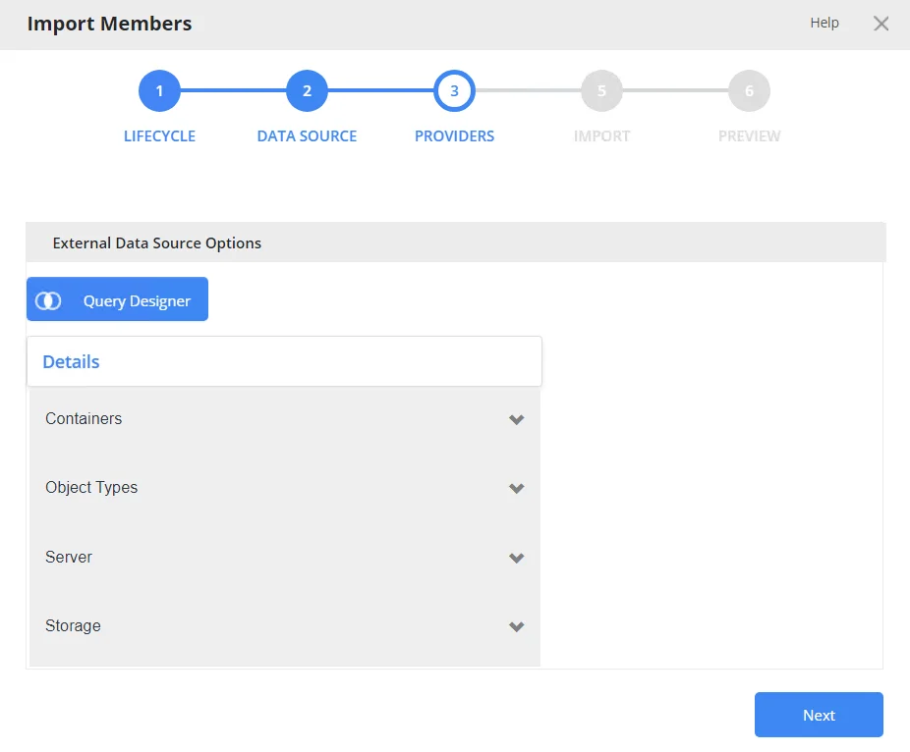
Task: Click the step 3 Providers circle
Action: [454, 90]
